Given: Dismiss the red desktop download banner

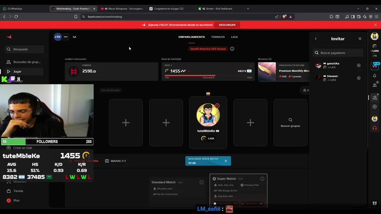Looking at the screenshot, I should pos(375,25).
